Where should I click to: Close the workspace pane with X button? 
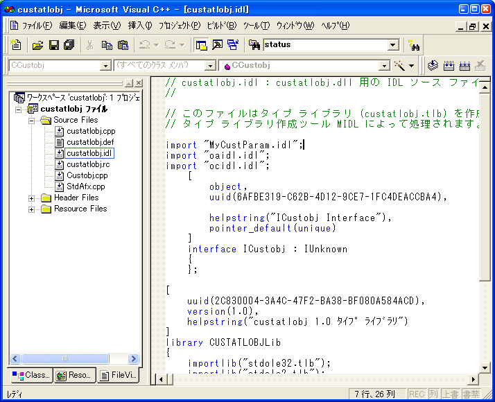pos(139,83)
